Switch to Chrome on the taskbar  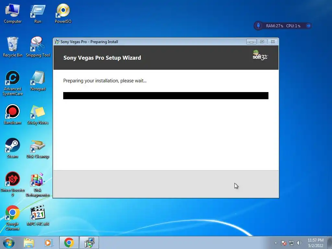[69, 243]
